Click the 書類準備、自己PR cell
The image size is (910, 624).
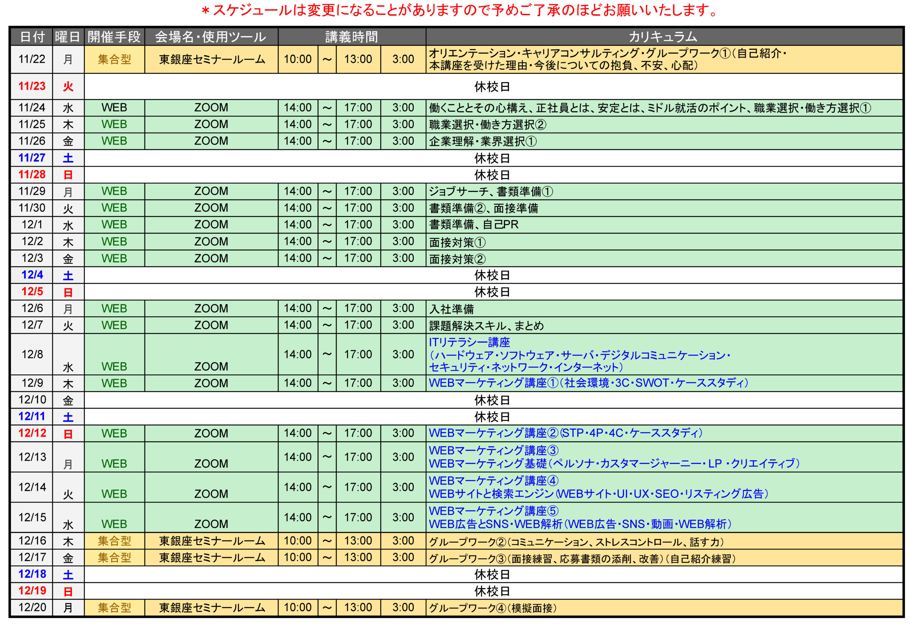tap(664, 225)
